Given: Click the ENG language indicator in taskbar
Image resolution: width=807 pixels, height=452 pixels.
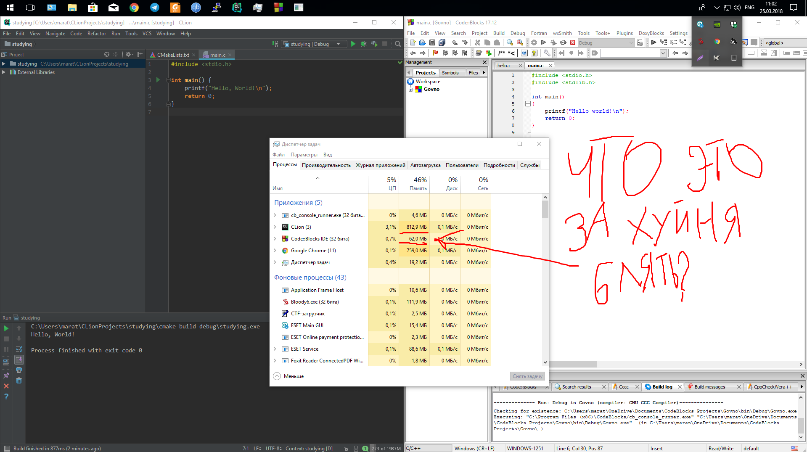Looking at the screenshot, I should 749,8.
